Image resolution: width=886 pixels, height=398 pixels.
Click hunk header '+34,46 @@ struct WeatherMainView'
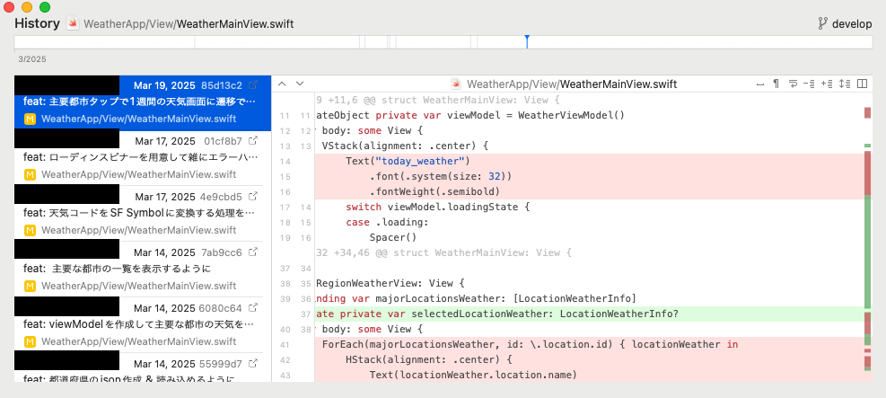443,252
